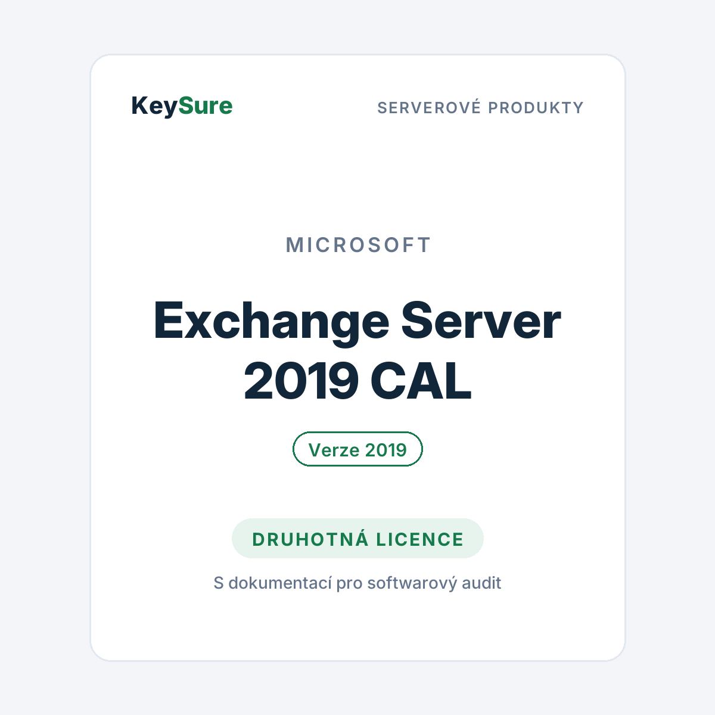715x715 pixels.
Task: Click the DRUHOTNÁ LICENCE badge
Action: tap(357, 539)
